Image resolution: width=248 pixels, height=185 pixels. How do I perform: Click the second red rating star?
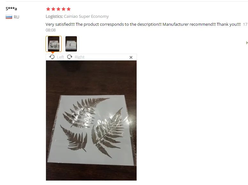pyautogui.click(x=53, y=9)
